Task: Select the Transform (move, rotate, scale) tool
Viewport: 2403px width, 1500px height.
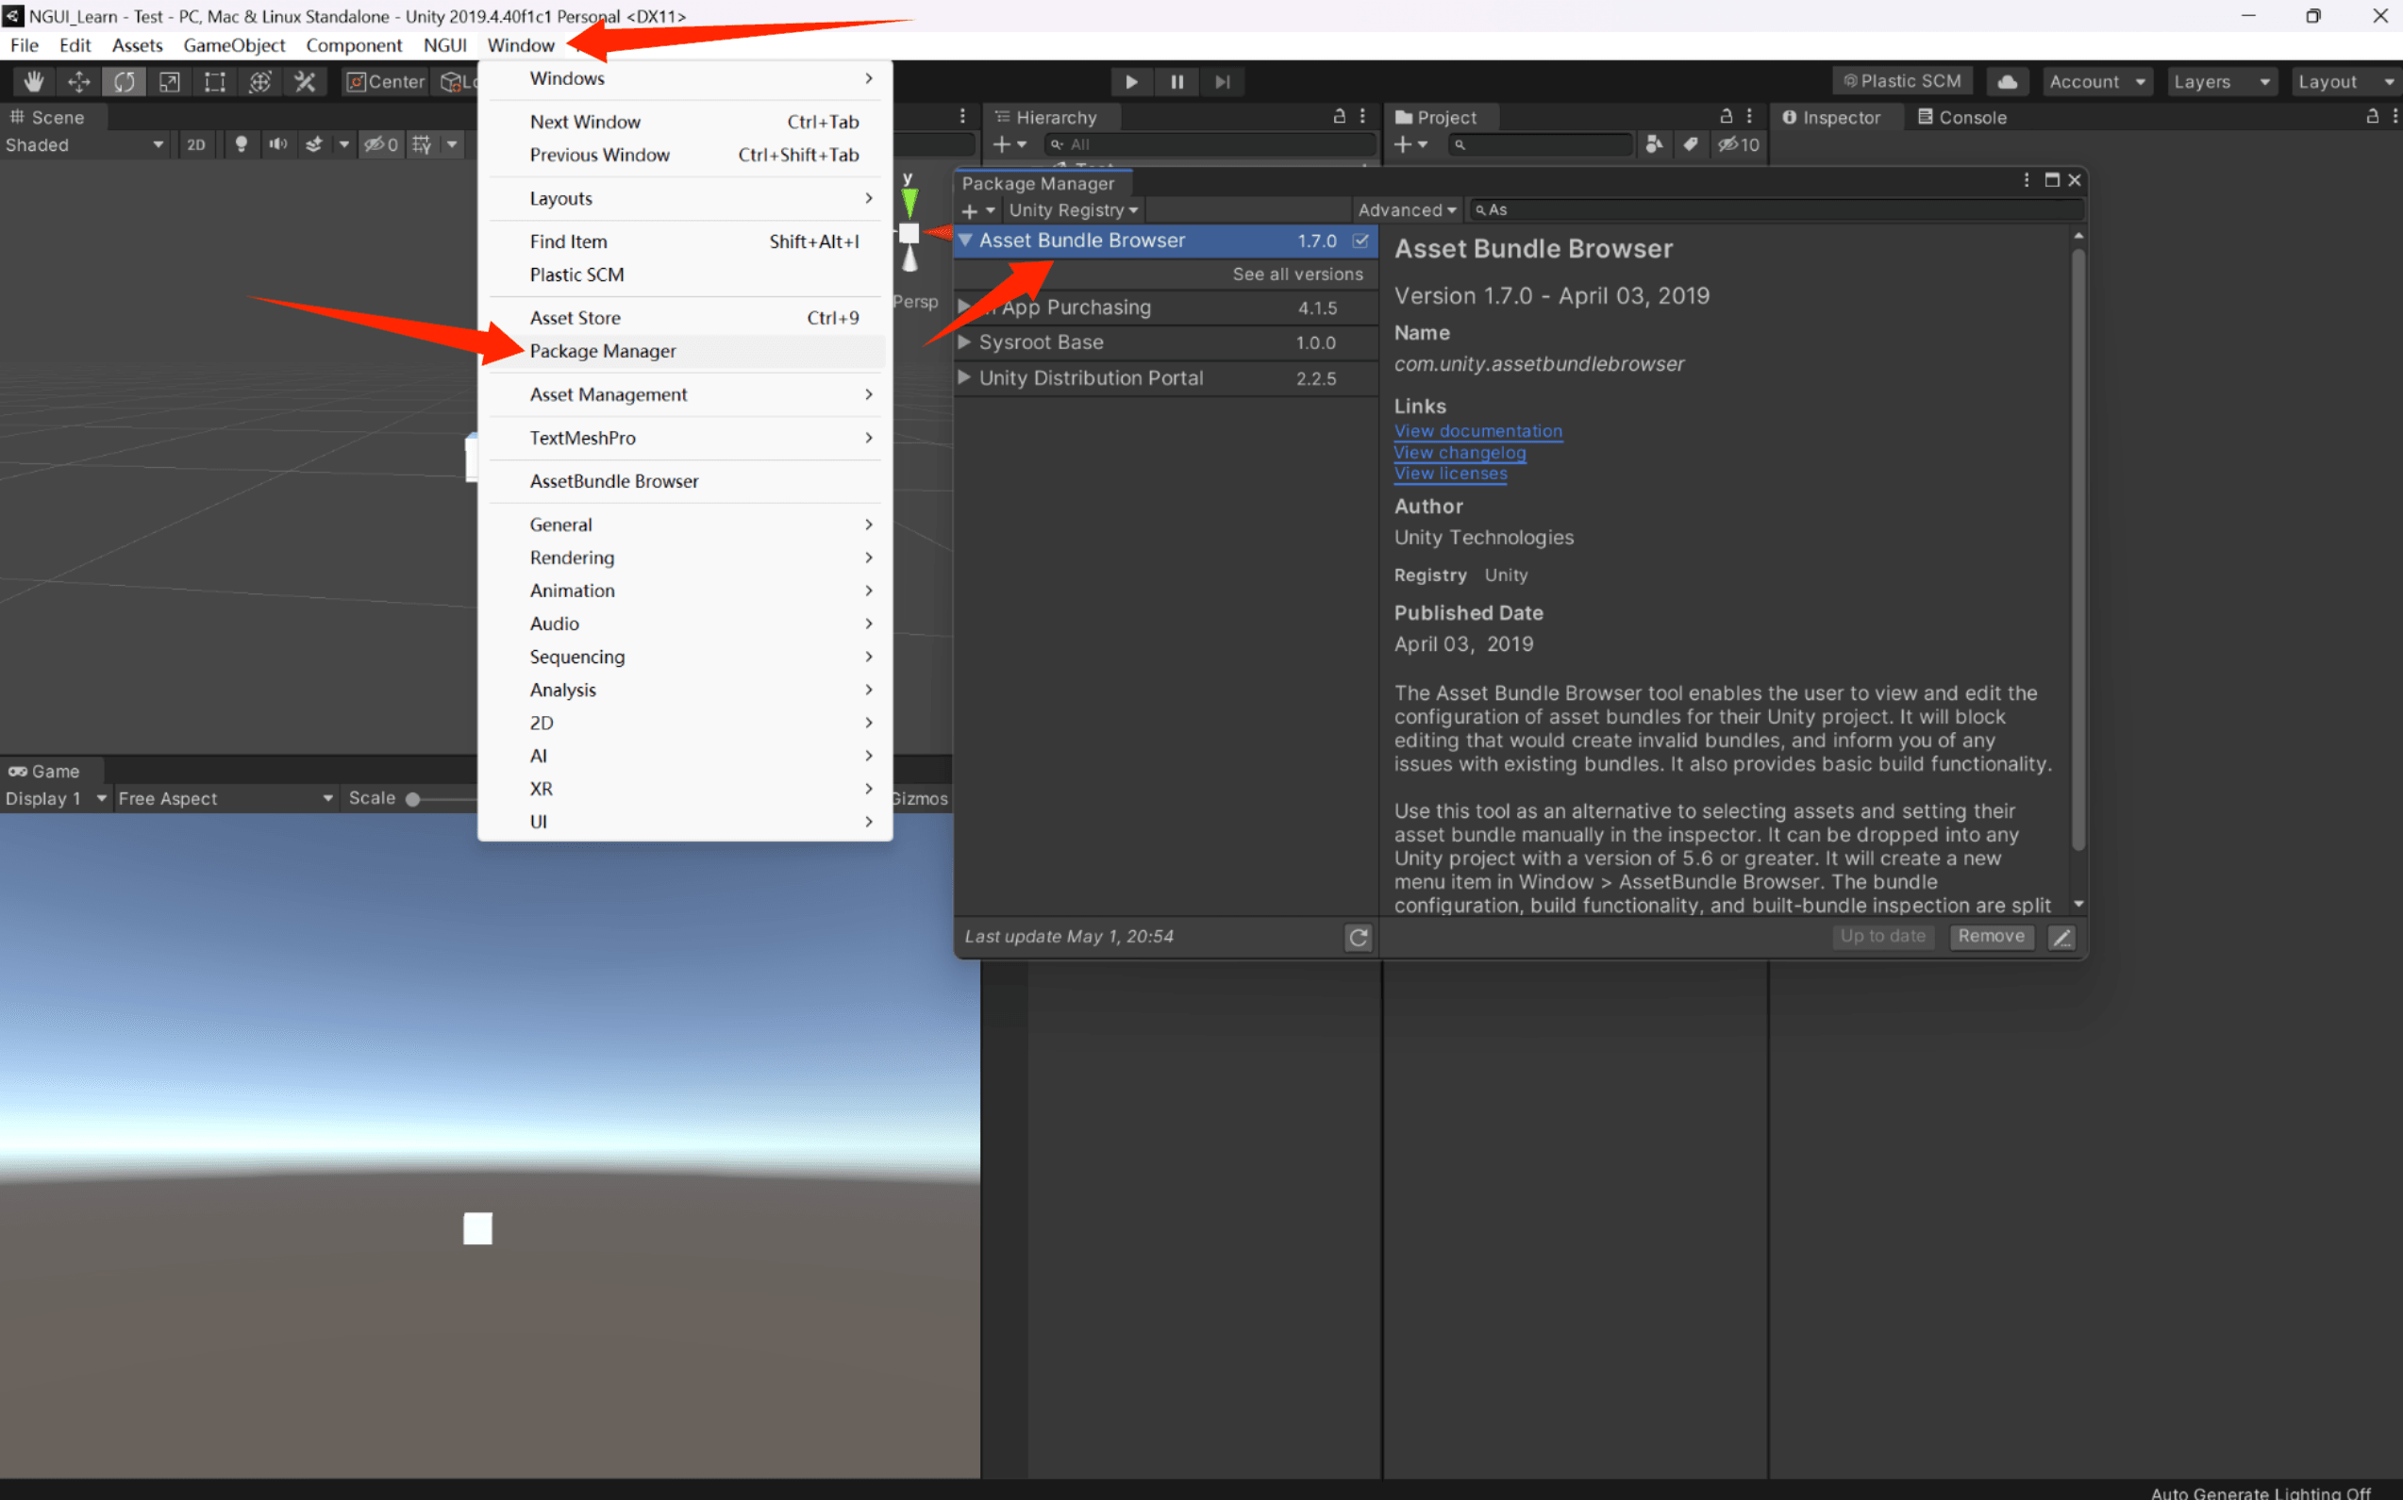Action: click(x=260, y=81)
